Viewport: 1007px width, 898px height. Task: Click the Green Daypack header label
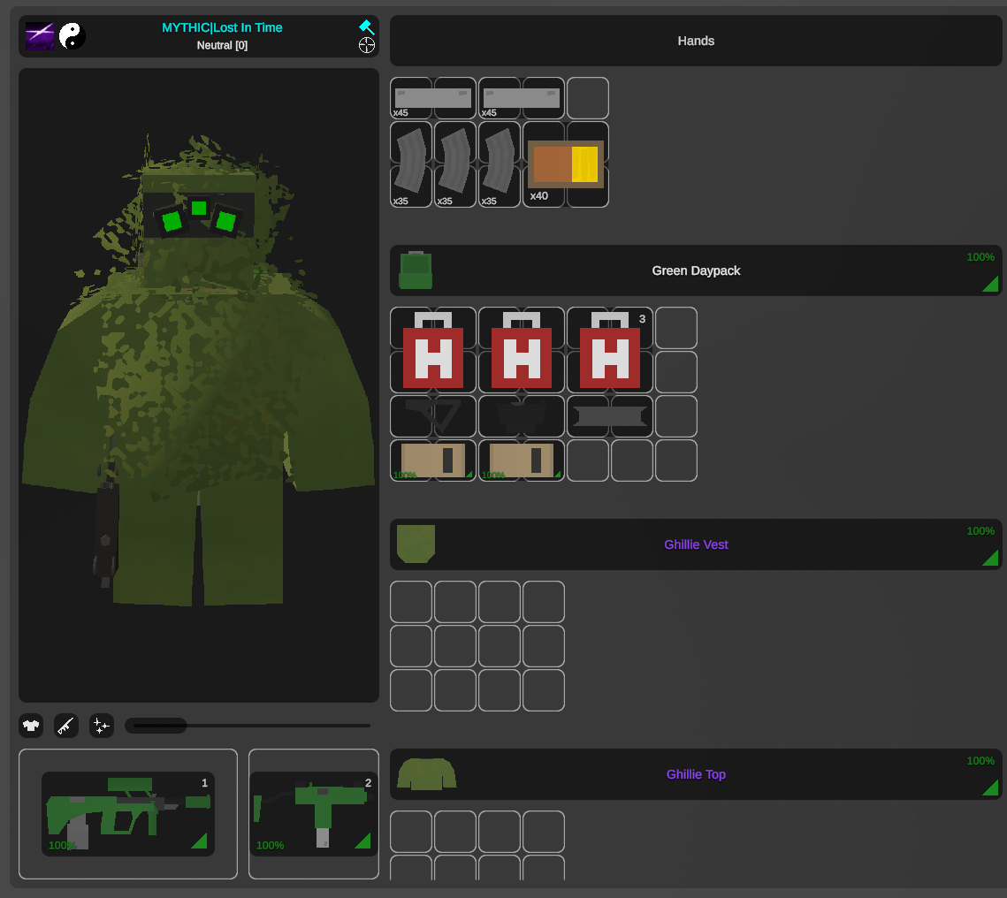[x=696, y=270]
